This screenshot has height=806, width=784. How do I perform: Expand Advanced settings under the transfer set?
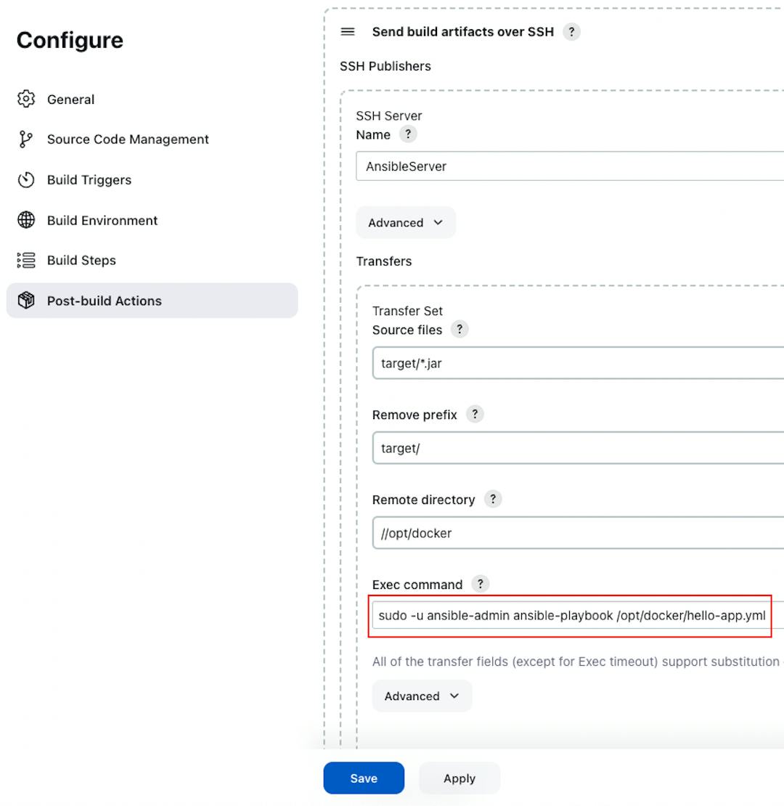click(x=421, y=696)
